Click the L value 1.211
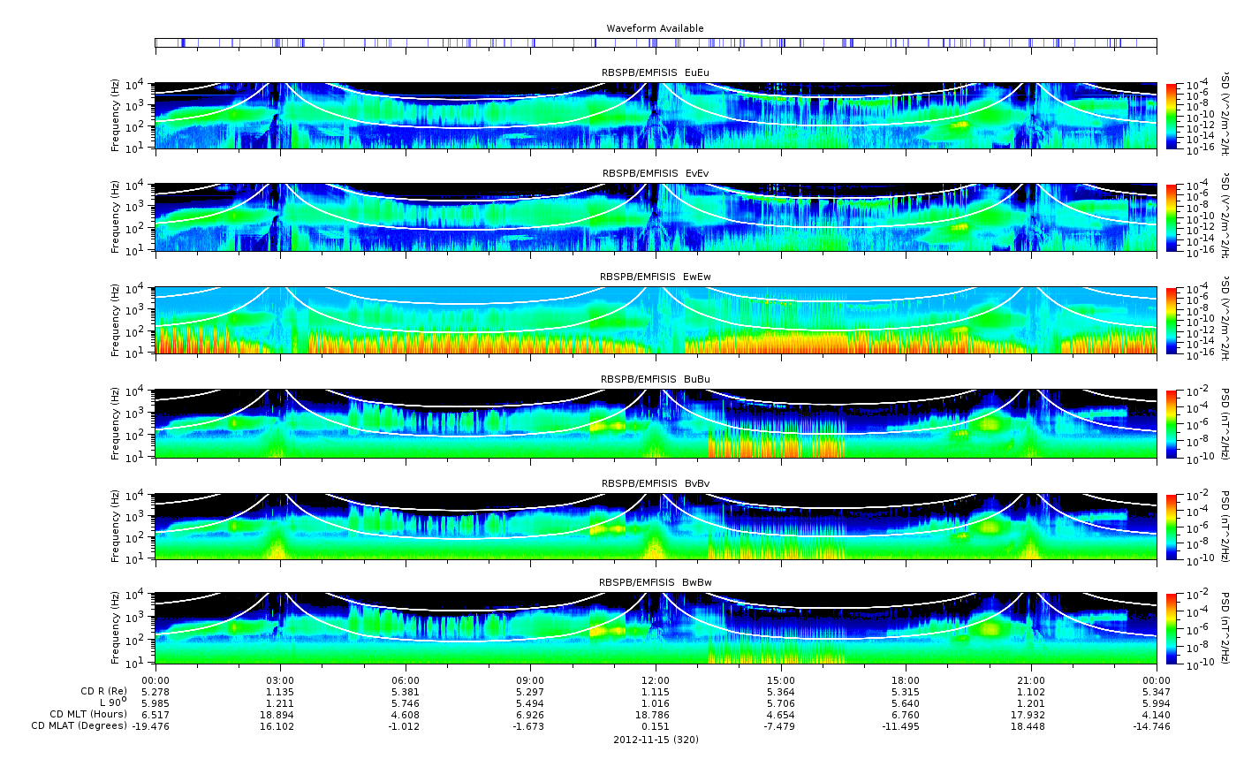This screenshot has width=1244, height=759. pyautogui.click(x=280, y=703)
